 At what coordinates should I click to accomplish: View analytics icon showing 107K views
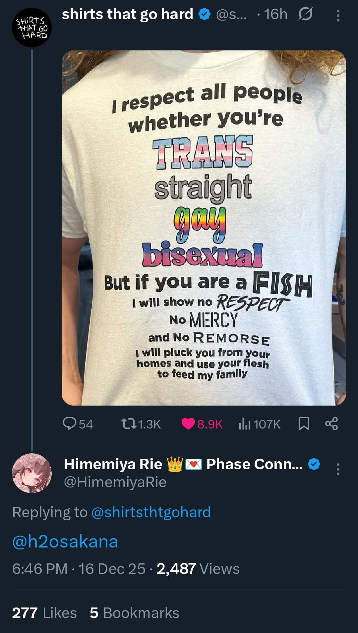pyautogui.click(x=245, y=424)
